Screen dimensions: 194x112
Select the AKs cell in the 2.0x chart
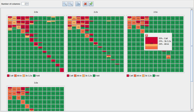pos(14,18)
